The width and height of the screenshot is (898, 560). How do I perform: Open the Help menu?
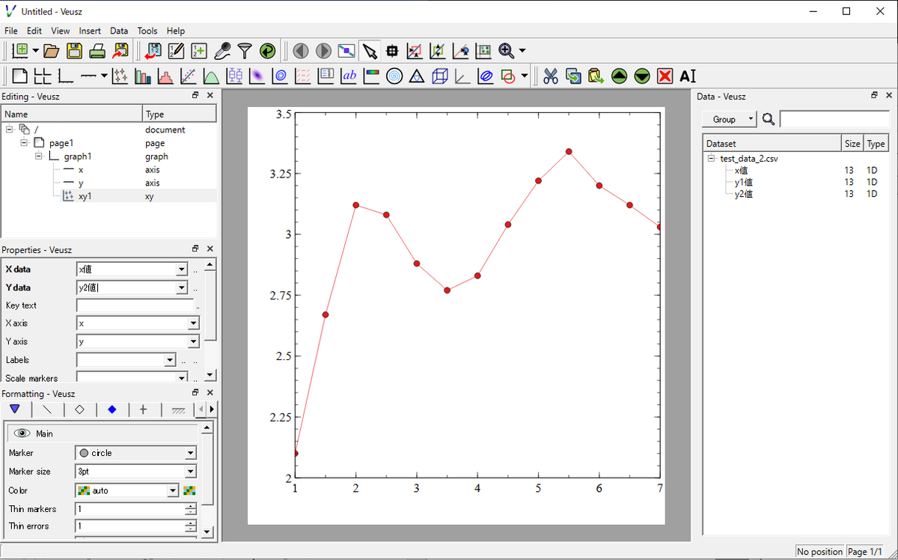176,31
